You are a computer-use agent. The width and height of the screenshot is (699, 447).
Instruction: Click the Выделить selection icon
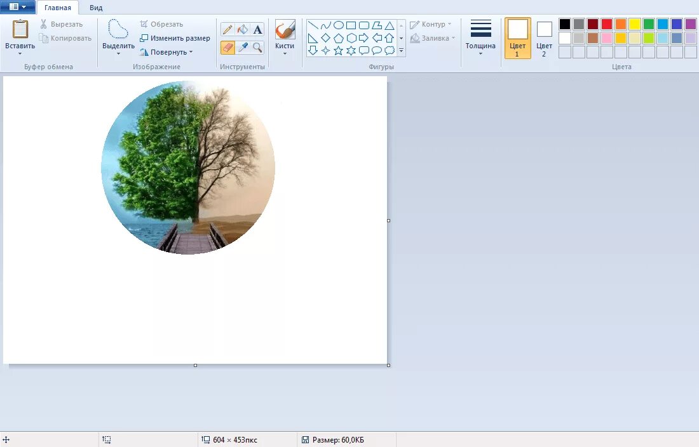coord(118,29)
